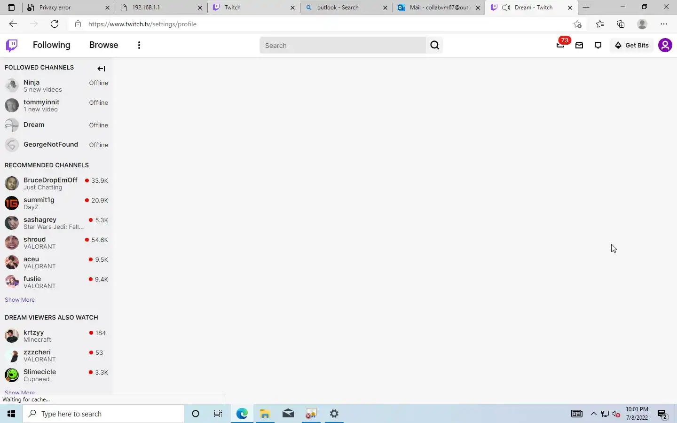This screenshot has width=677, height=423.
Task: Open shroud's VALORANT stream
Action: [56, 243]
